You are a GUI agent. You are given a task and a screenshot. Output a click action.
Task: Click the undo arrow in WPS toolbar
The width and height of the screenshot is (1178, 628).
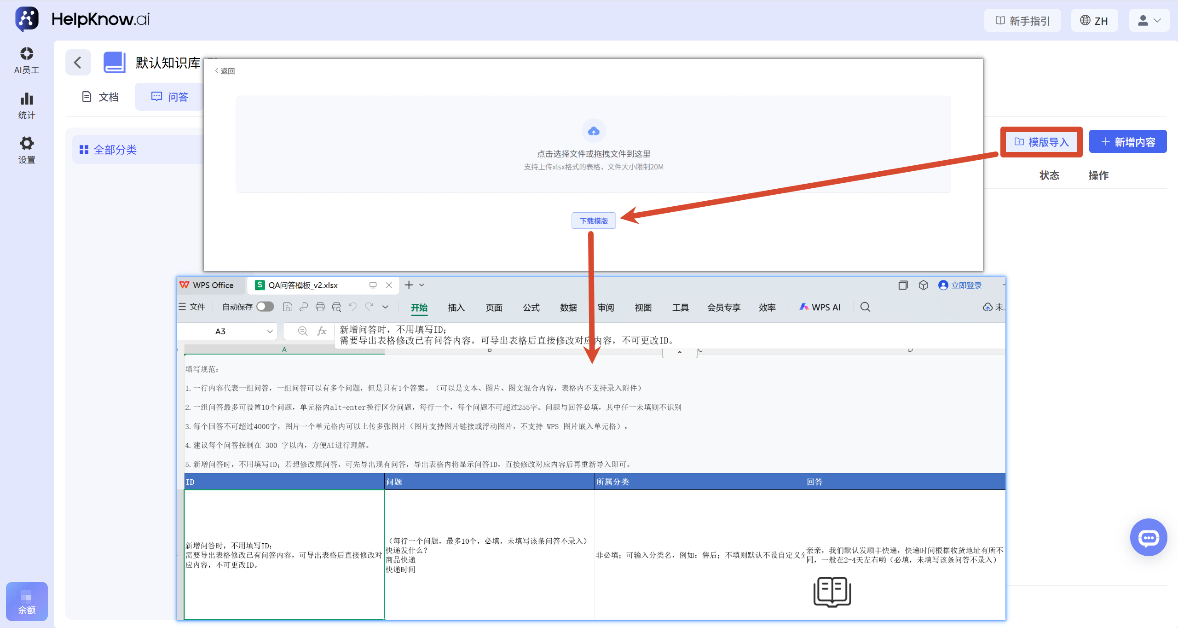(x=353, y=307)
